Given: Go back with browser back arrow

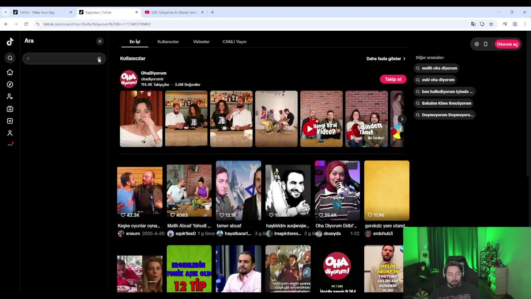Looking at the screenshot, I should tap(6, 24).
